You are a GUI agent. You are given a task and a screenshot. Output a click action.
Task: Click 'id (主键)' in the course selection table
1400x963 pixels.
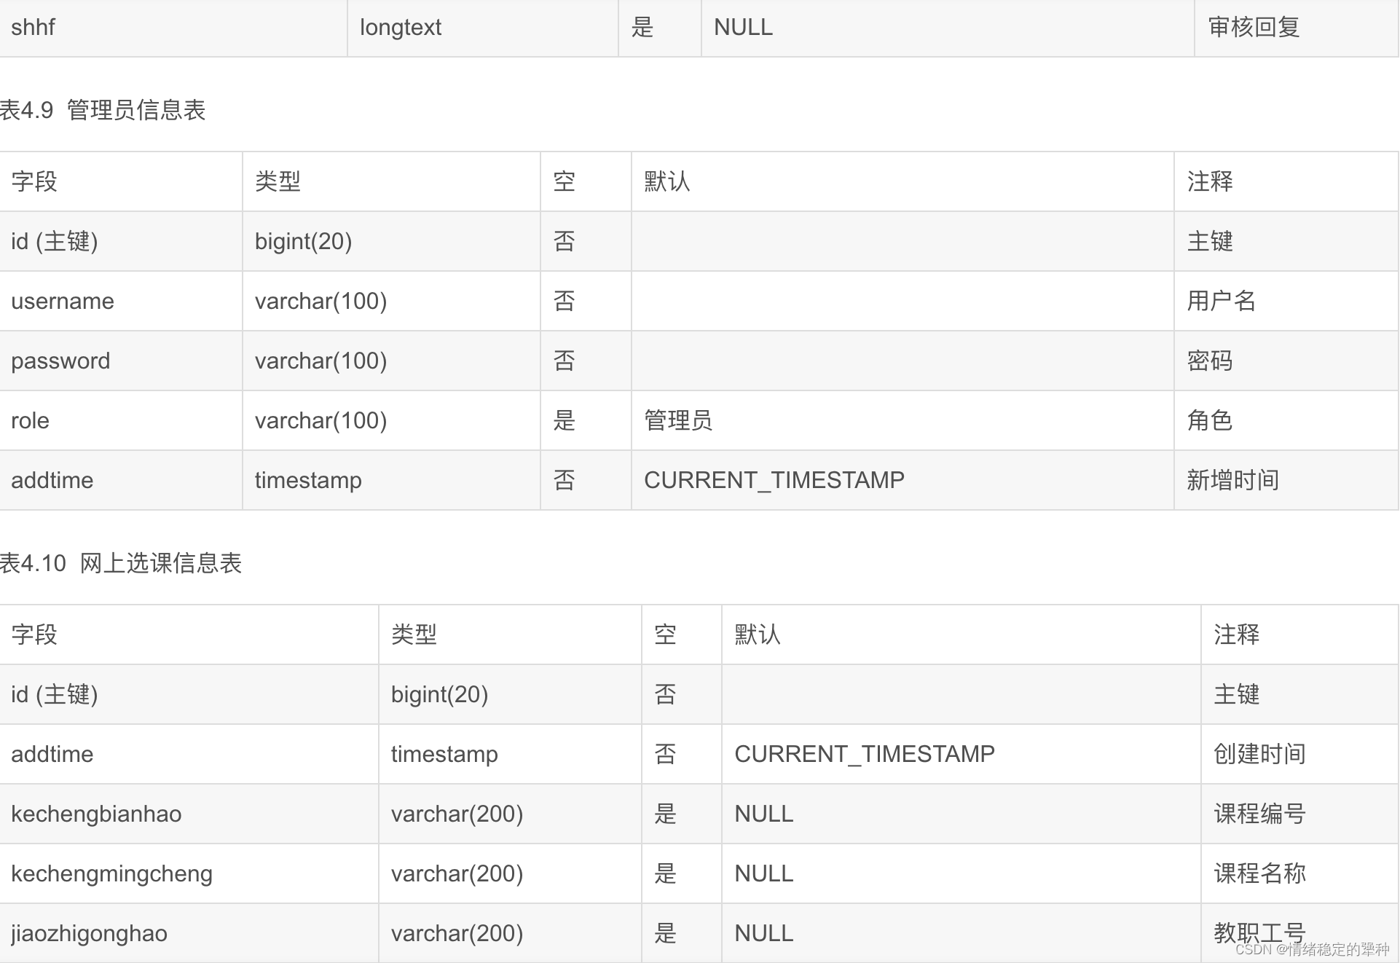(x=55, y=694)
